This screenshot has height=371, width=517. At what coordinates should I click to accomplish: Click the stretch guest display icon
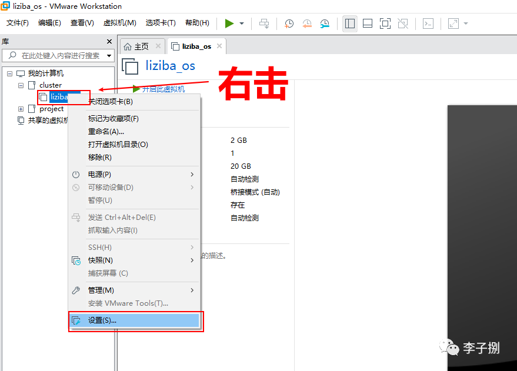453,24
